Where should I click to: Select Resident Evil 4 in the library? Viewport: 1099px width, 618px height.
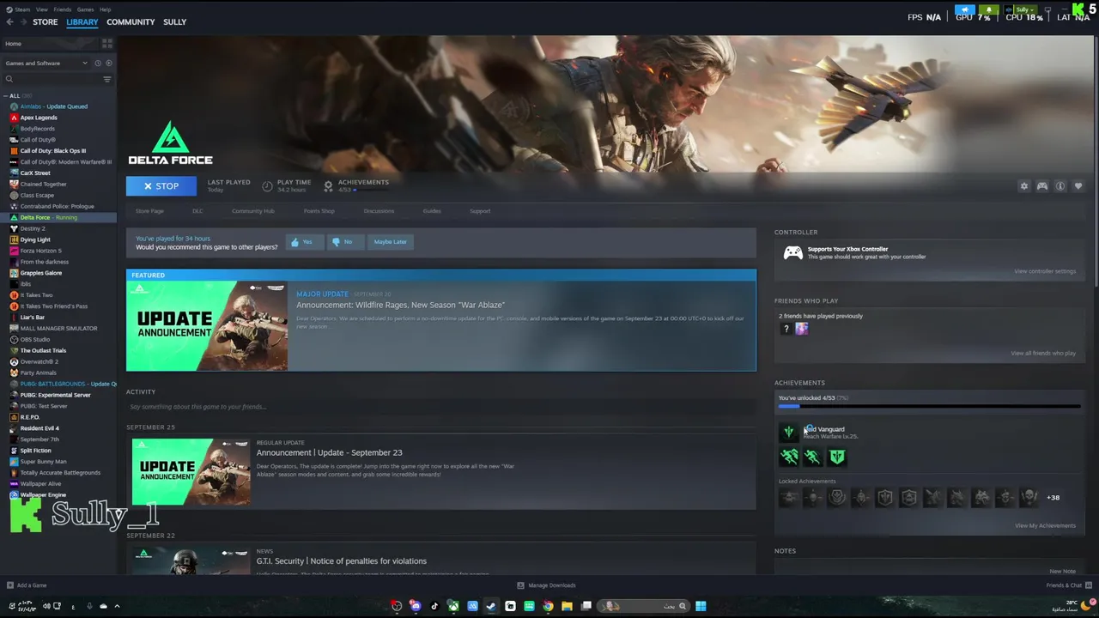(x=39, y=428)
